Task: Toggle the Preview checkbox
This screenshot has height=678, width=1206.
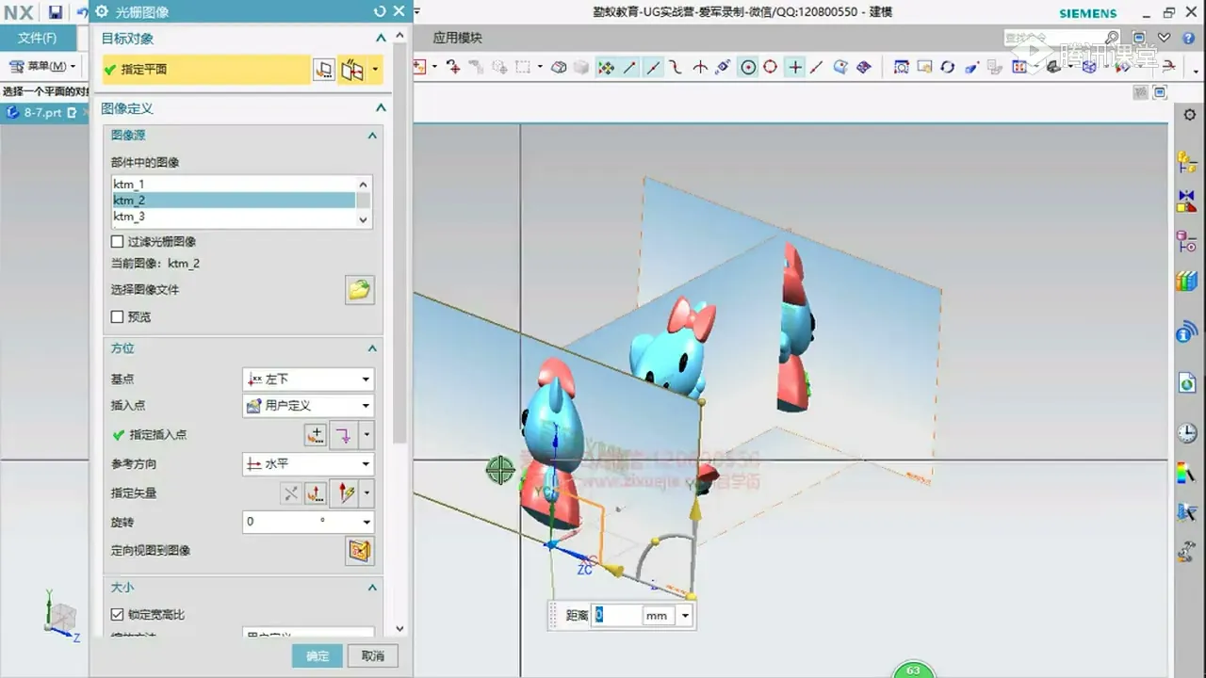Action: click(118, 317)
